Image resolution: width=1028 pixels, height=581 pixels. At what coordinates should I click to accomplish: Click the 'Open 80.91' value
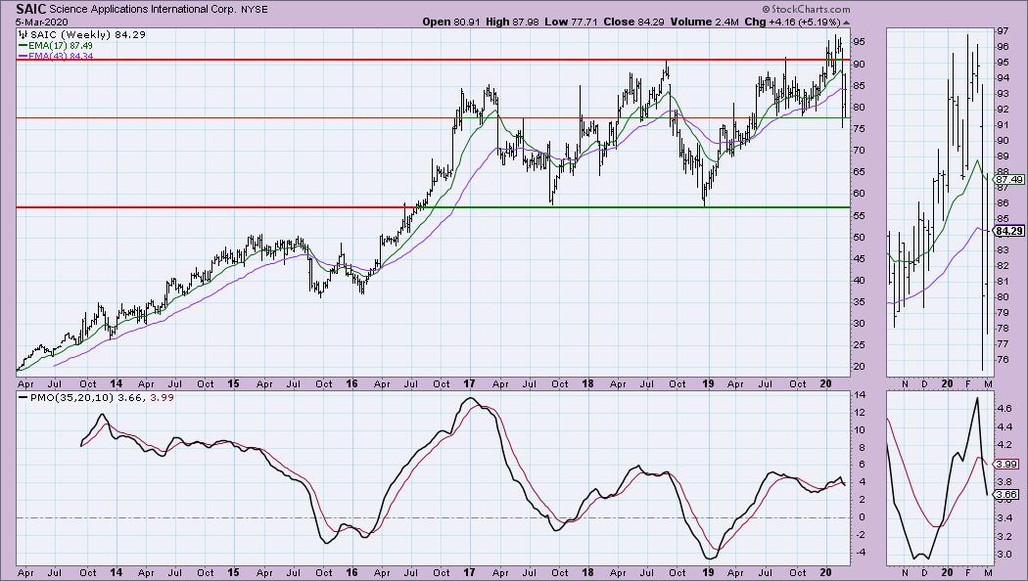(x=451, y=22)
